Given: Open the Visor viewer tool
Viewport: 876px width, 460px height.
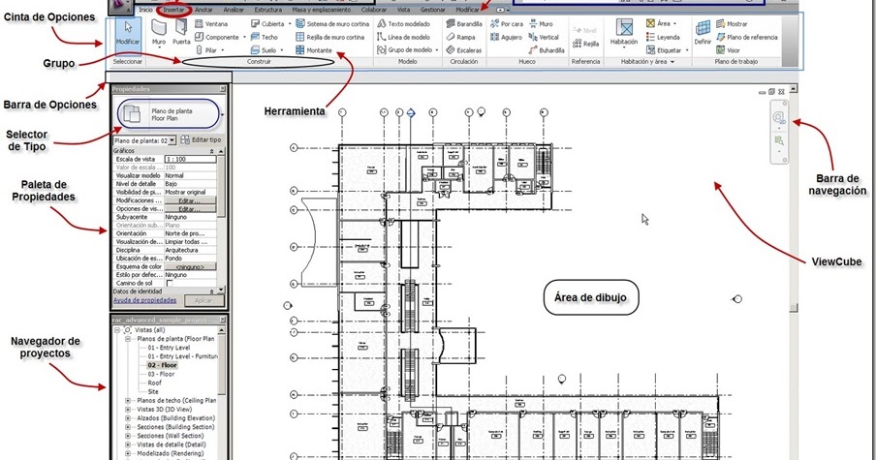Looking at the screenshot, I should click(x=728, y=50).
